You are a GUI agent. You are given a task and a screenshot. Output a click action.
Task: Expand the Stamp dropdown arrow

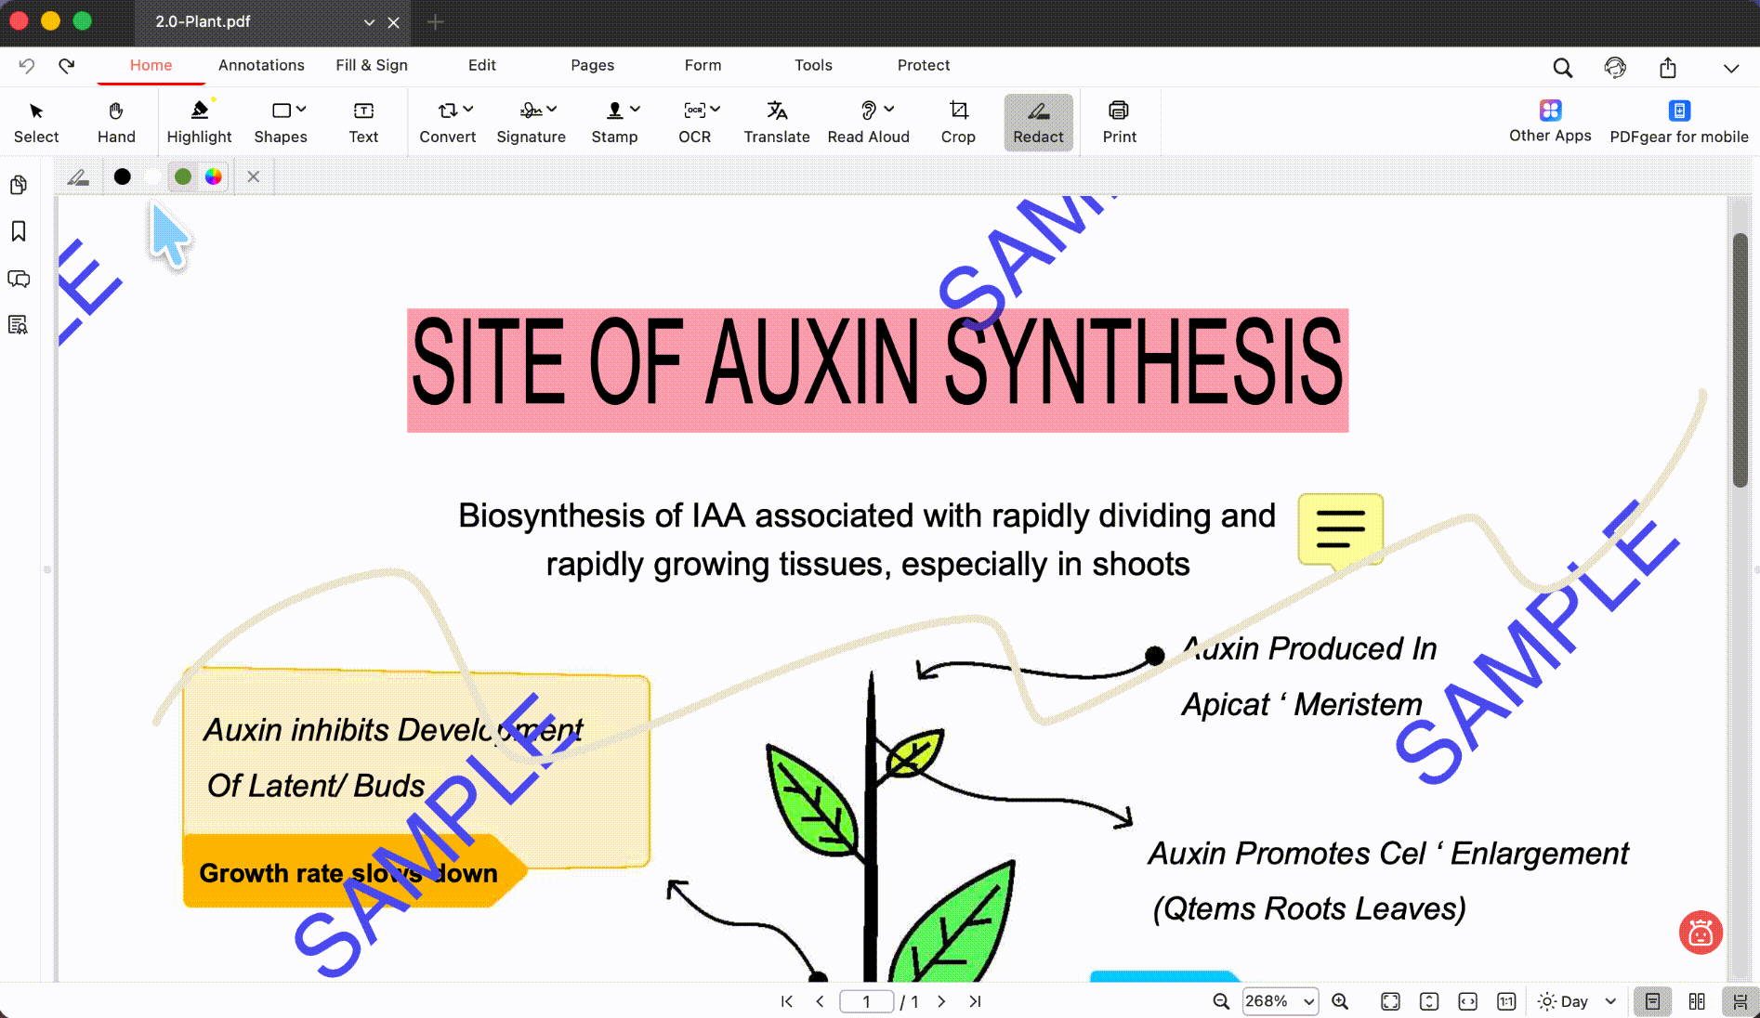coord(636,110)
